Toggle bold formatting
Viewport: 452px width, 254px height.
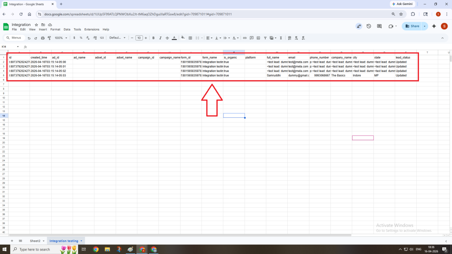pyautogui.click(x=154, y=38)
